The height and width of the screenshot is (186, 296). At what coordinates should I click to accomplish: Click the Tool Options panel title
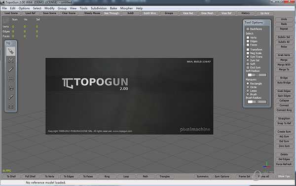(254, 23)
